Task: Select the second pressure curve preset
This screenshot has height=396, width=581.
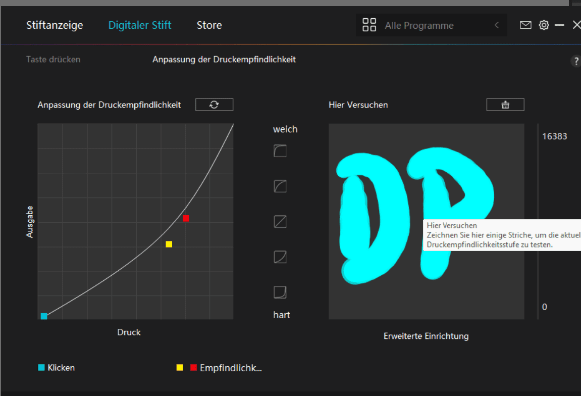Action: (x=280, y=186)
